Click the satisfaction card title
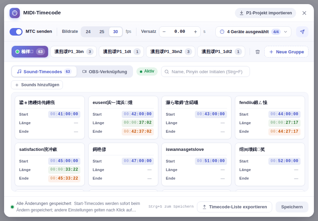 (38, 149)
